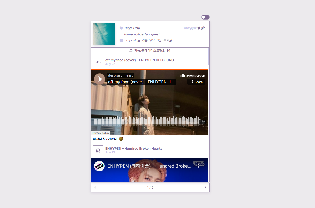
Task: Click the chain link icon
Action: point(203,28)
